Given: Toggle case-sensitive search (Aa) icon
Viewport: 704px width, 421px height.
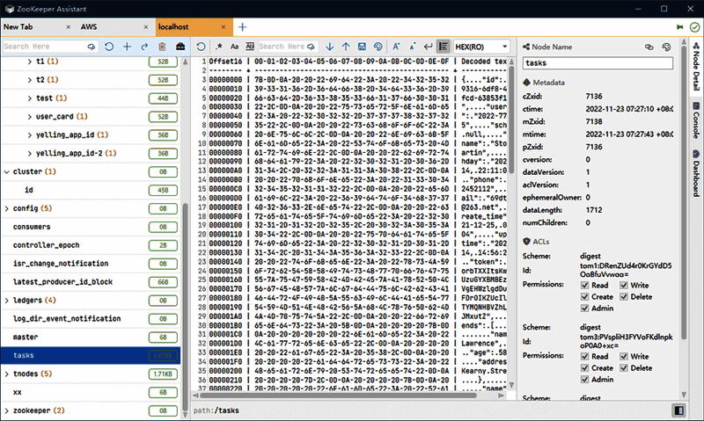Looking at the screenshot, I should tap(234, 47).
